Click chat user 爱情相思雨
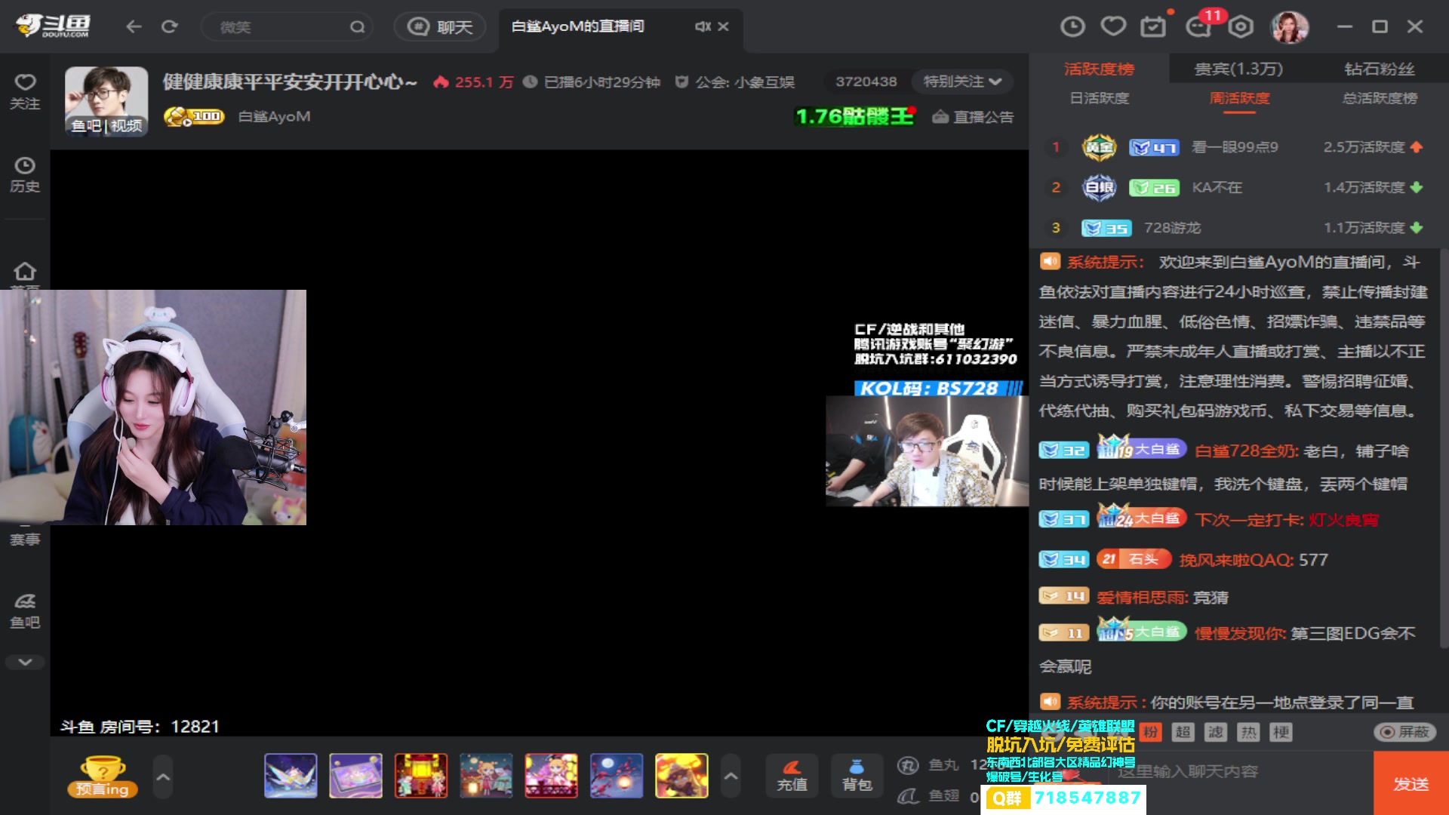The width and height of the screenshot is (1449, 815). pos(1142,597)
